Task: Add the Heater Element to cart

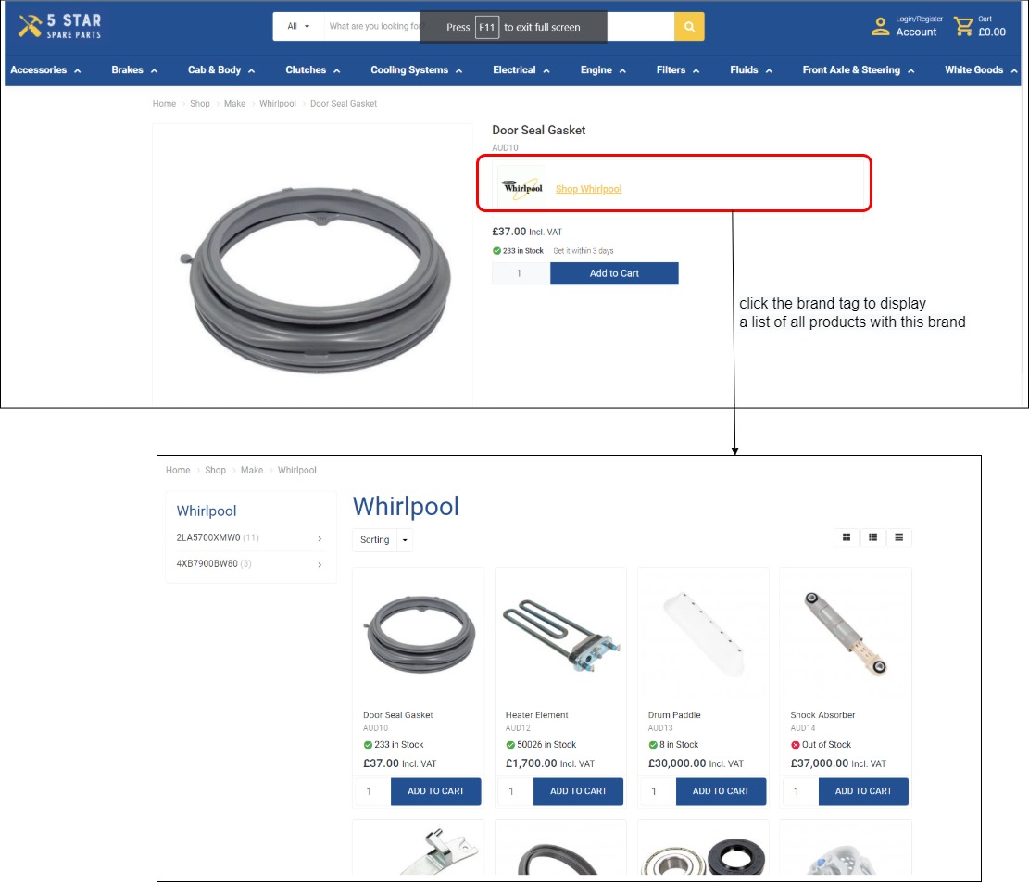Action: [578, 791]
